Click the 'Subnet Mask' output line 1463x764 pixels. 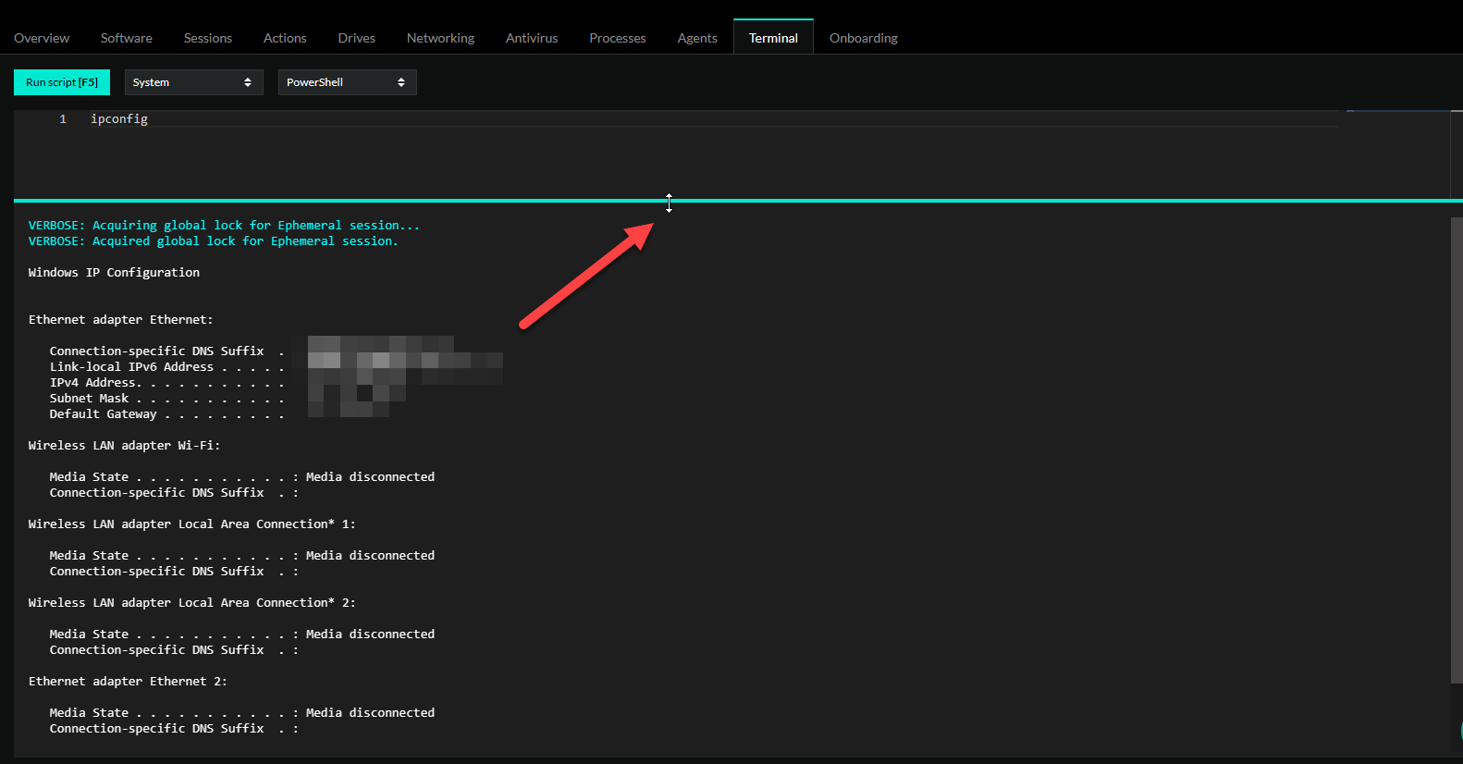pyautogui.click(x=166, y=399)
